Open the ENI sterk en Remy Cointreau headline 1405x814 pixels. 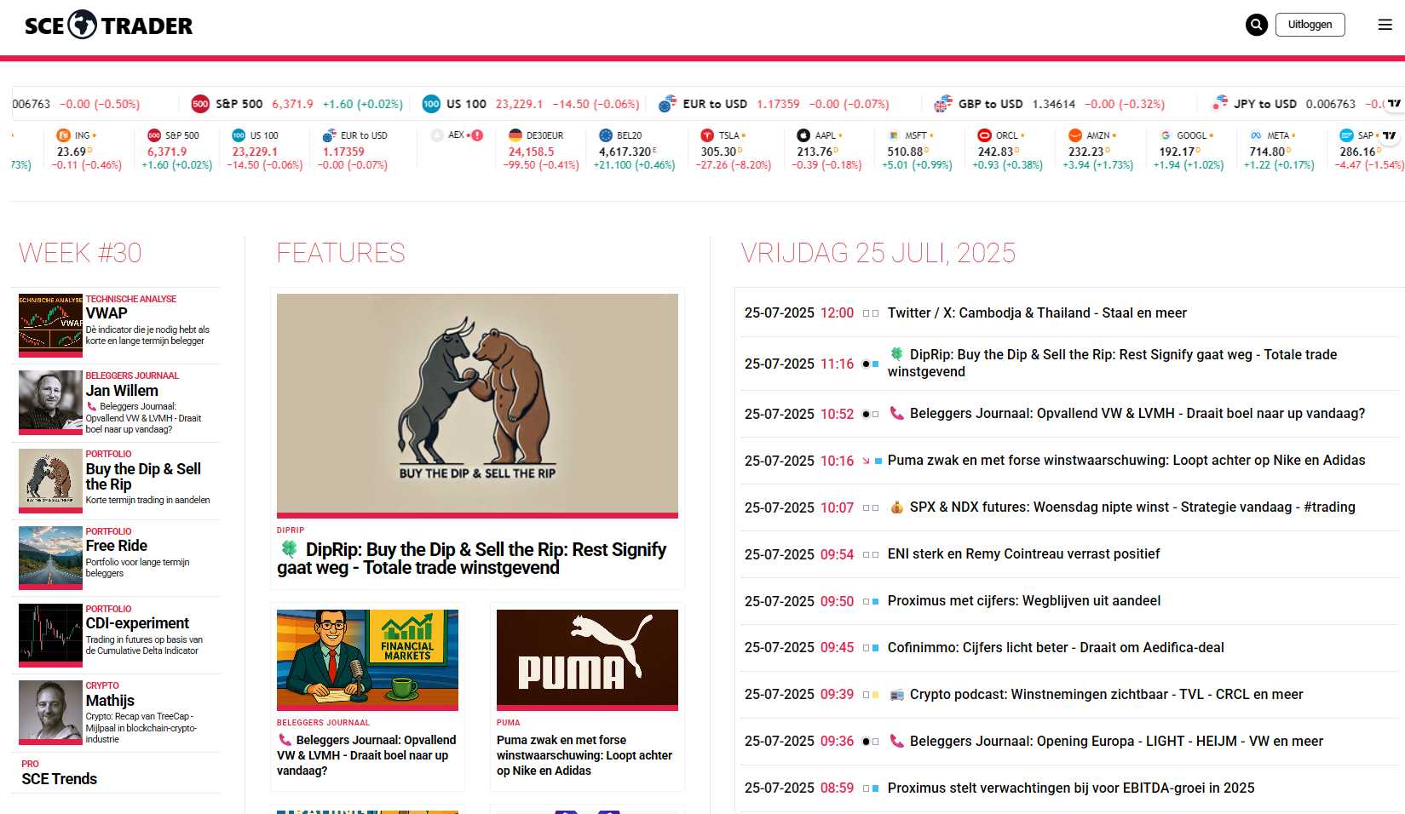pyautogui.click(x=1024, y=554)
